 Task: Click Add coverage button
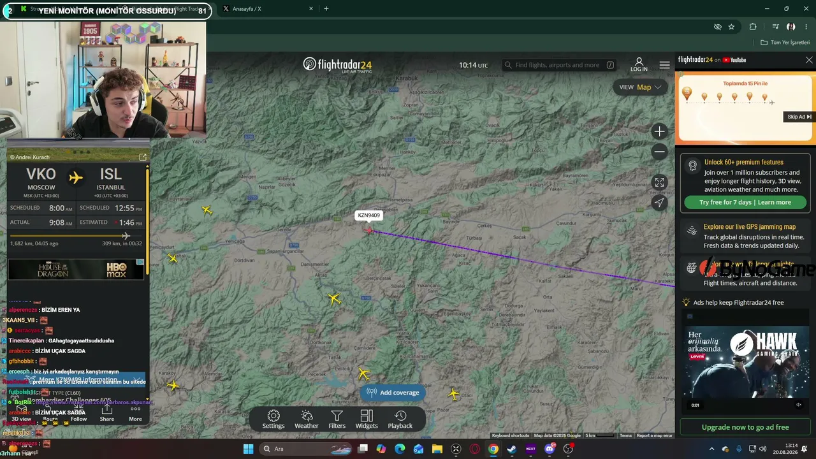(393, 393)
